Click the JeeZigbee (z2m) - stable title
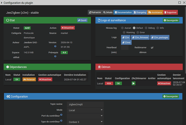The image size is (186, 125). (x=22, y=13)
